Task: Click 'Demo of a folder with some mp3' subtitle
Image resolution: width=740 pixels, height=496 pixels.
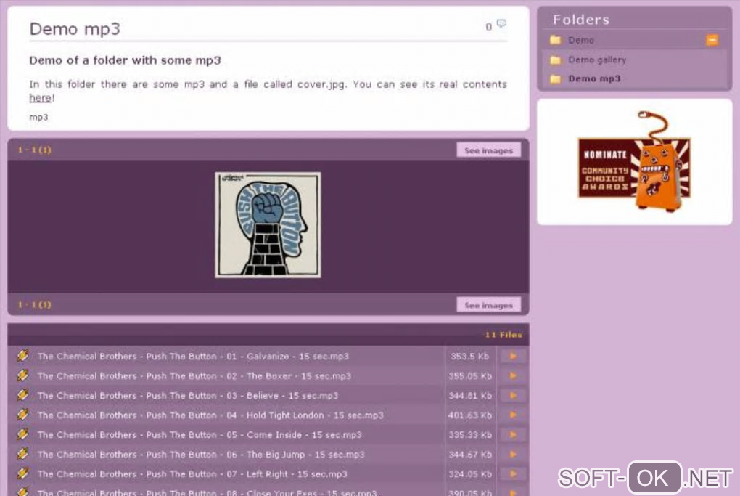Action: coord(125,60)
